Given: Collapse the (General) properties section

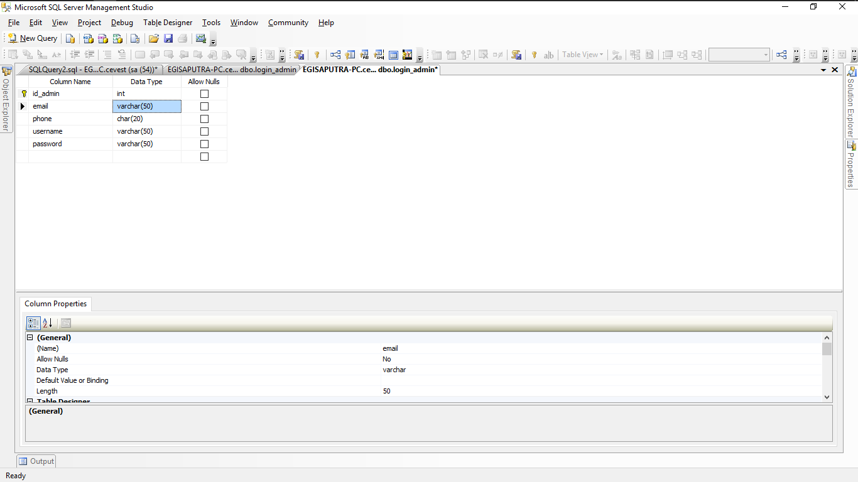Looking at the screenshot, I should [30, 337].
